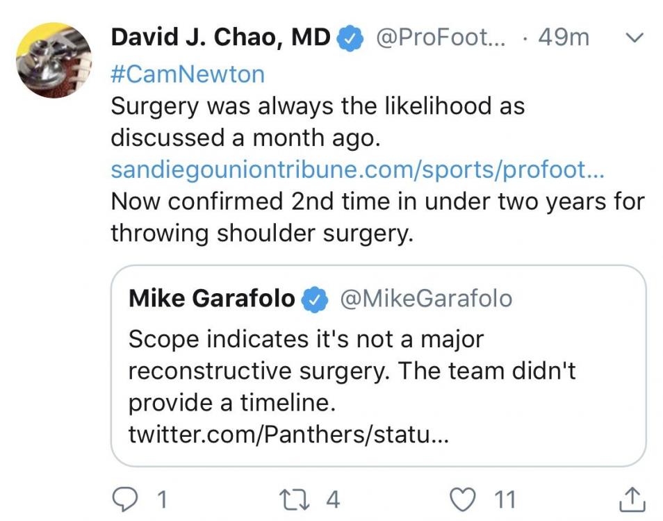Click Mike Garafolo's blue verified badge
This screenshot has height=521, width=663.
[x=313, y=299]
